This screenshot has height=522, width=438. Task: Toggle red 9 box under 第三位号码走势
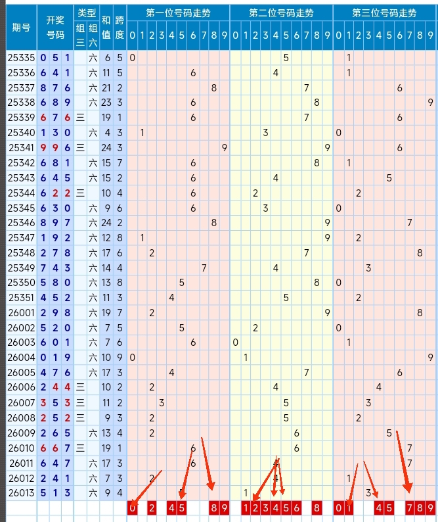tap(430, 508)
